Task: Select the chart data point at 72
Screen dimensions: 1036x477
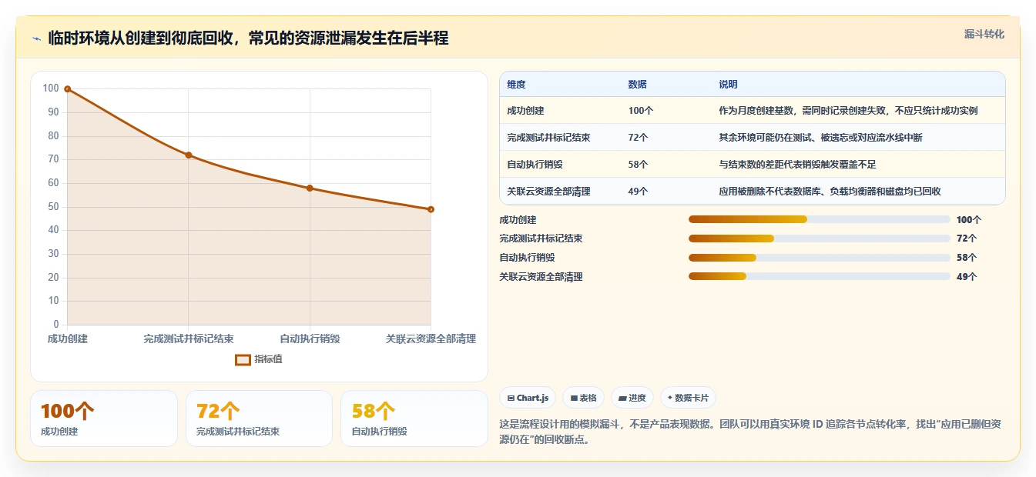Action: click(x=189, y=155)
